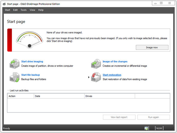The width and height of the screenshot is (177, 133).
Task: Click the Start file backup icon
Action: pyautogui.click(x=14, y=77)
